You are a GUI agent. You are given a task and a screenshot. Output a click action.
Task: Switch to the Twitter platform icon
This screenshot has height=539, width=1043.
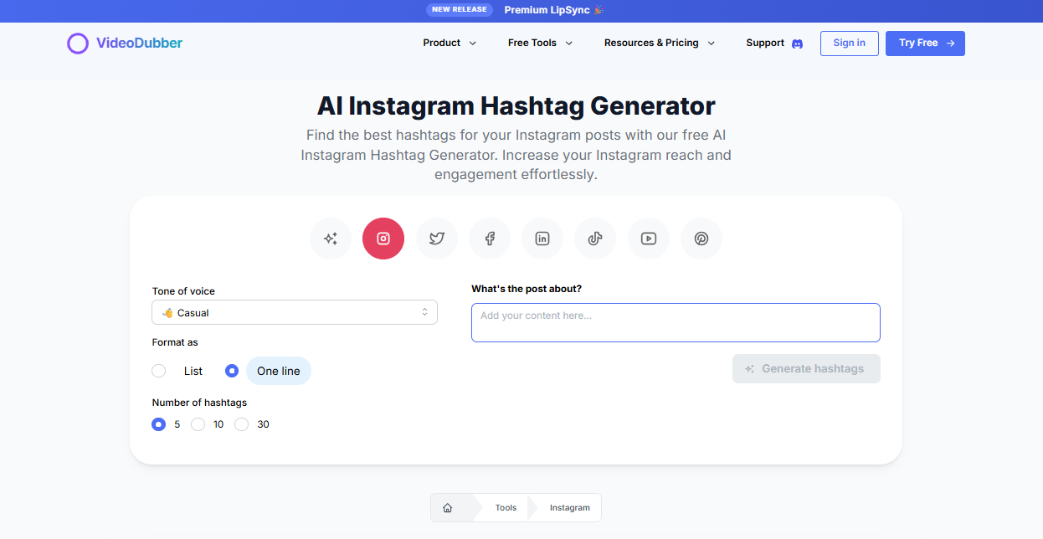tap(436, 239)
